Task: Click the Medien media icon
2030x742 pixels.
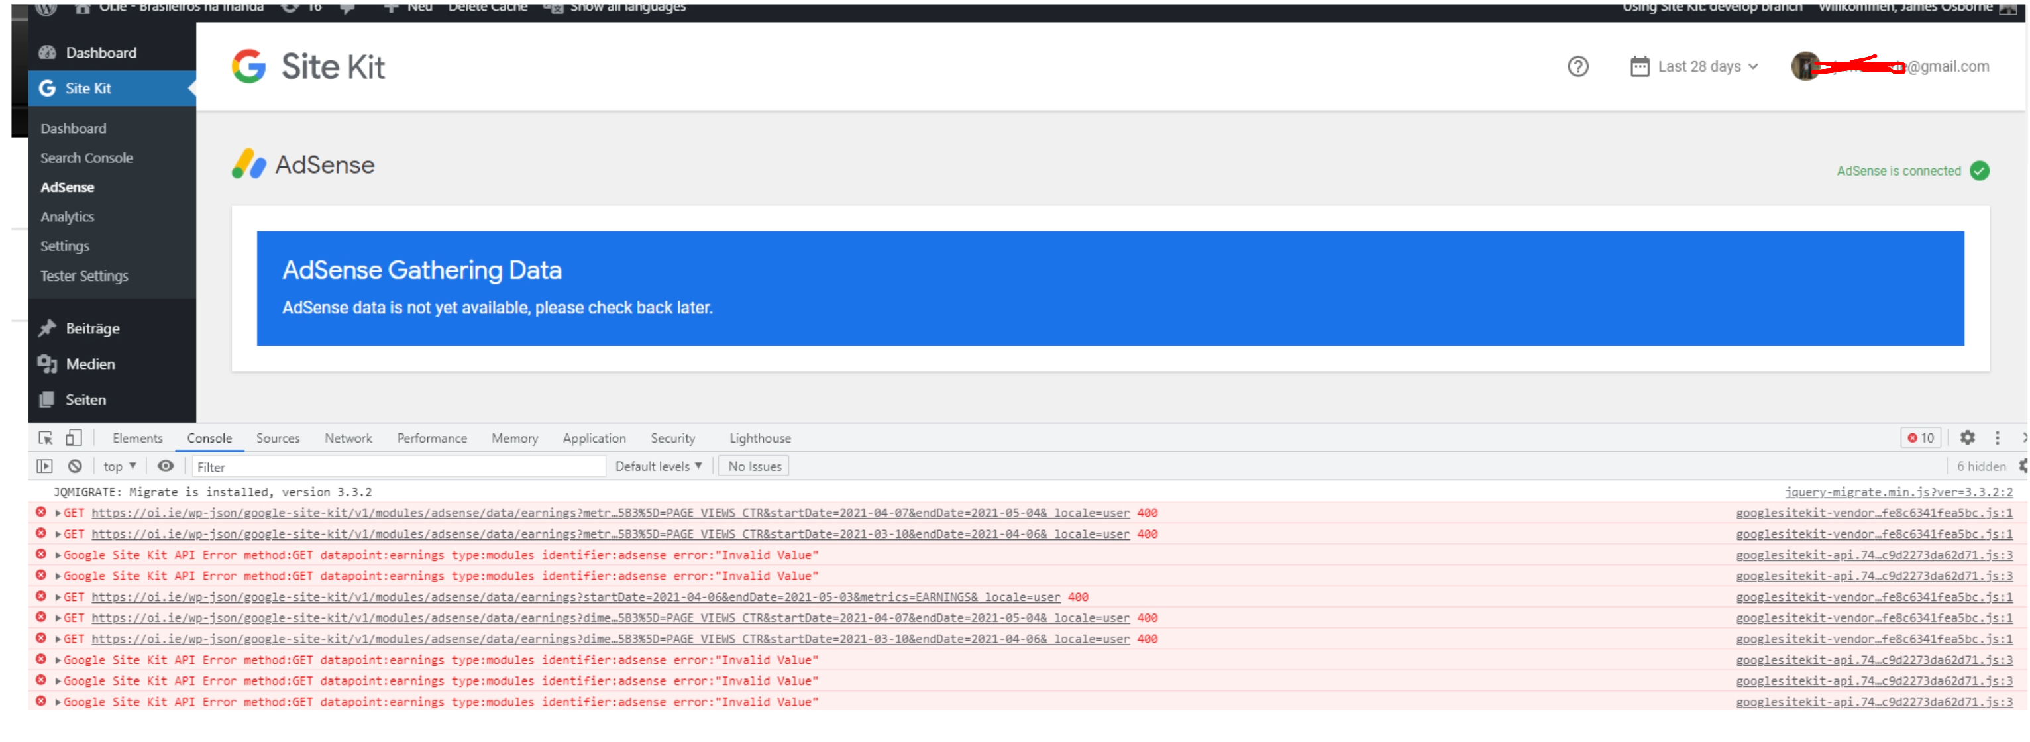Action: pos(47,364)
